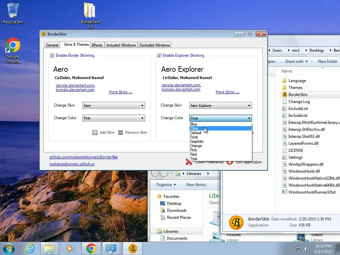The width and height of the screenshot is (340, 255).
Task: Toggle Enable Explorer Skinning checkbox
Action: pos(159,55)
